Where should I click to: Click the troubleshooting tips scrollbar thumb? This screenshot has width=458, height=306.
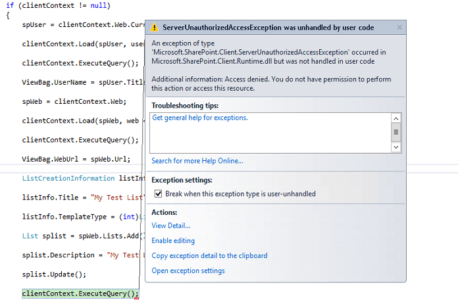pos(396,132)
